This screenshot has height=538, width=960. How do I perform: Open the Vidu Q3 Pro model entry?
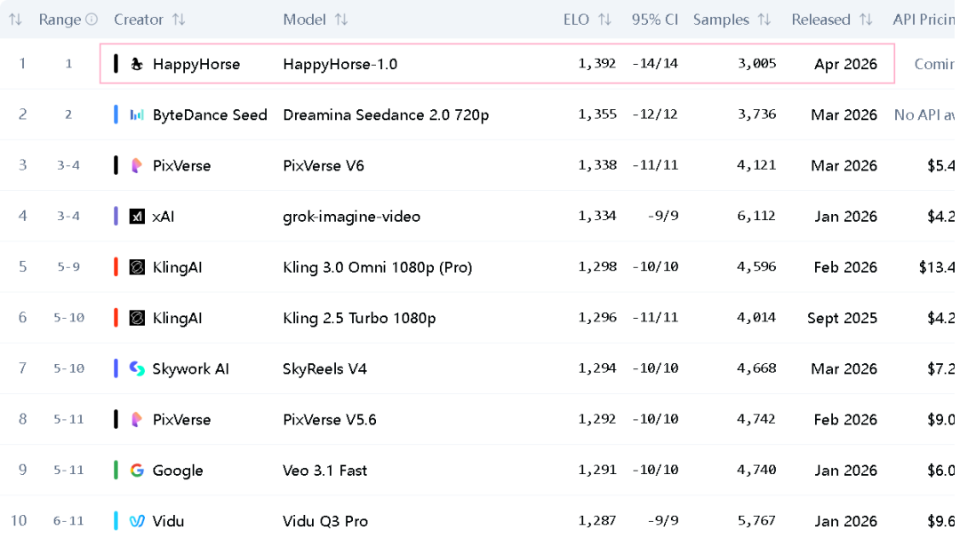click(325, 520)
